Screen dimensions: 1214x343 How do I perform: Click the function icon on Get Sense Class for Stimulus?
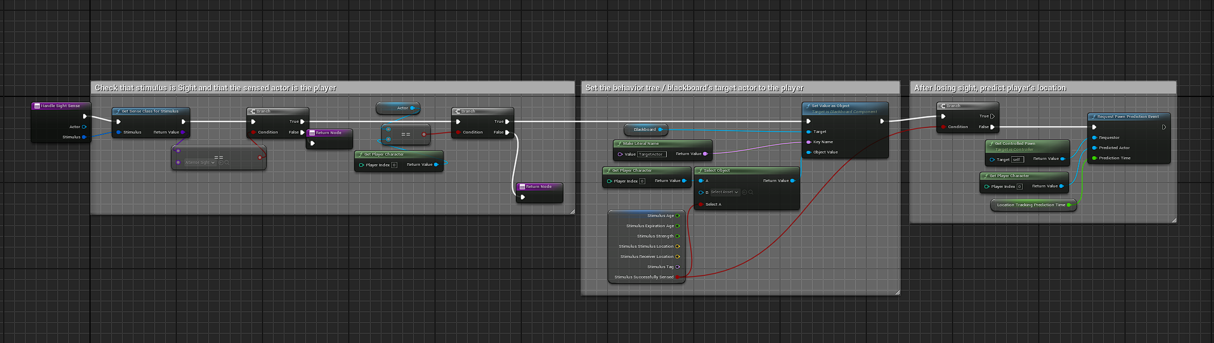(118, 111)
